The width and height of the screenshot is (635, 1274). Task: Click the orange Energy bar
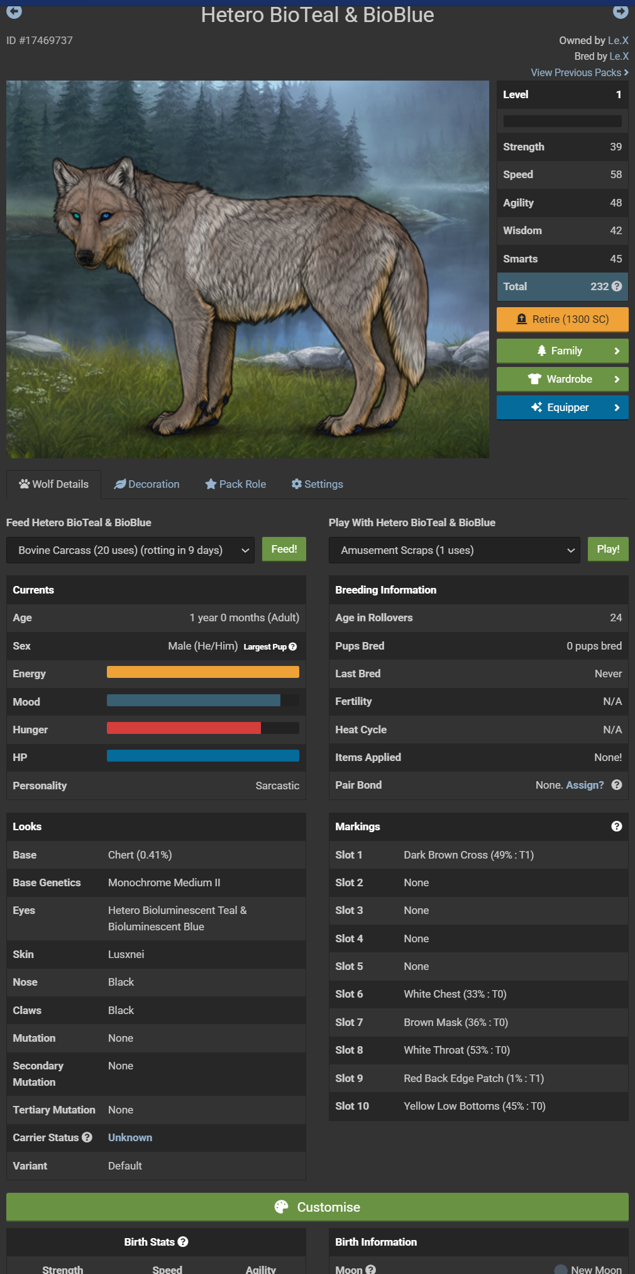[203, 672]
